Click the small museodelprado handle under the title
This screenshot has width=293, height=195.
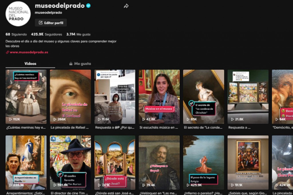[48, 13]
